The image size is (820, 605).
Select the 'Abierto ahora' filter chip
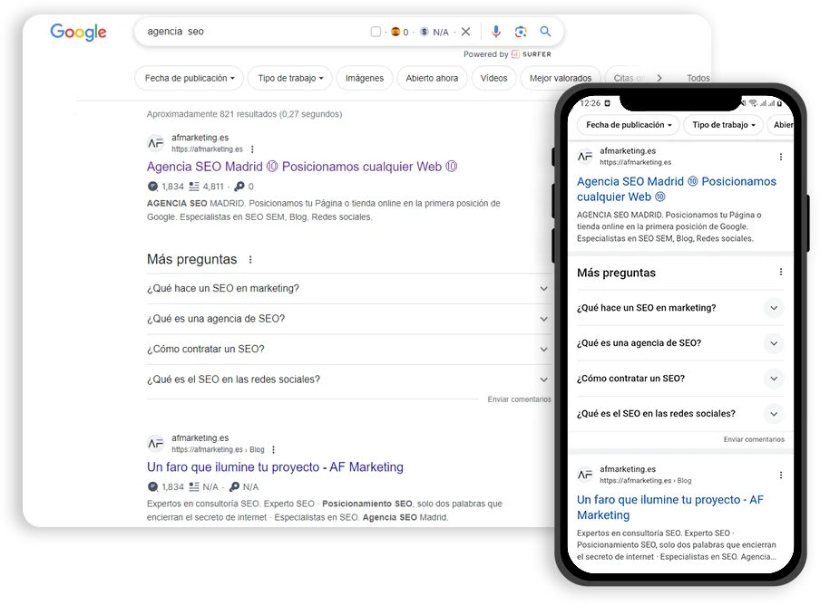point(432,78)
